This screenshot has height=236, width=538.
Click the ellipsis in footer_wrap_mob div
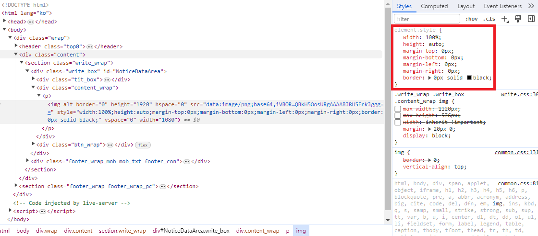pos(187,162)
